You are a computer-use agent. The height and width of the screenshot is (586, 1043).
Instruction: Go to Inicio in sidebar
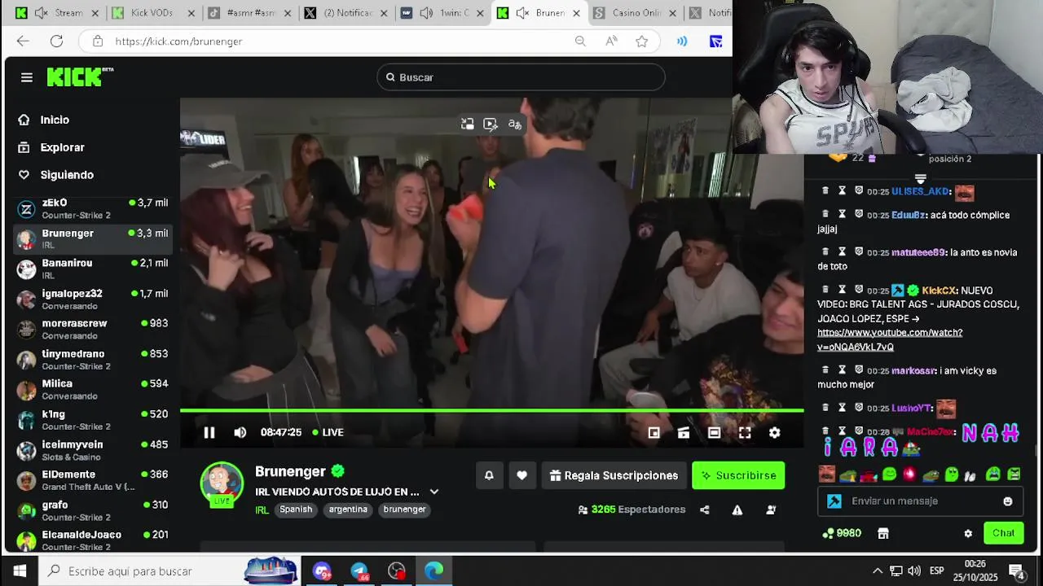(55, 120)
